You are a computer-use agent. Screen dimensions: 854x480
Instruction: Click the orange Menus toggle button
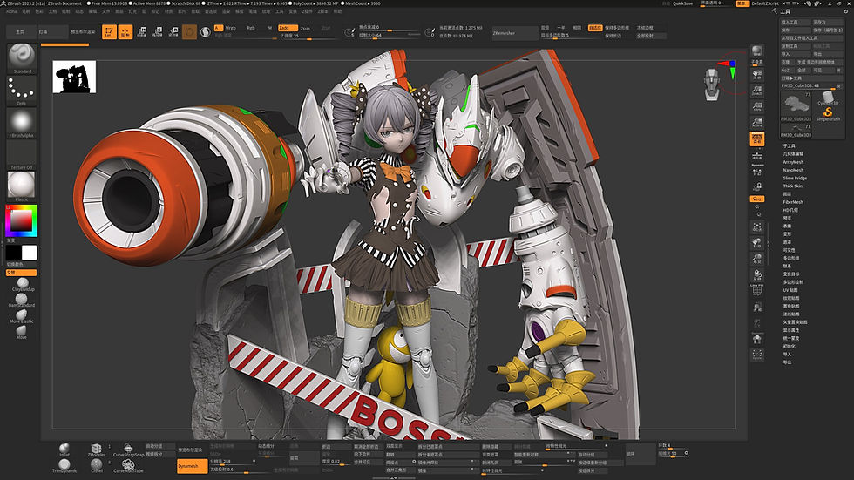742,3
